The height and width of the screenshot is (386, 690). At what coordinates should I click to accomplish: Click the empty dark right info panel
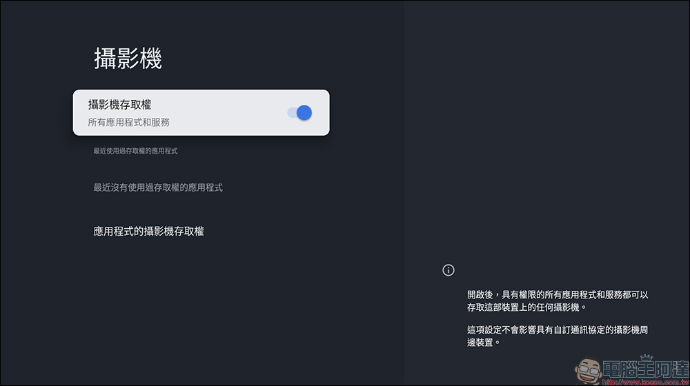tap(545, 138)
